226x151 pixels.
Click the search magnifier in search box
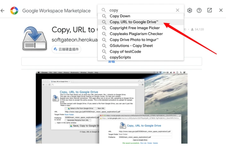coord(104,10)
